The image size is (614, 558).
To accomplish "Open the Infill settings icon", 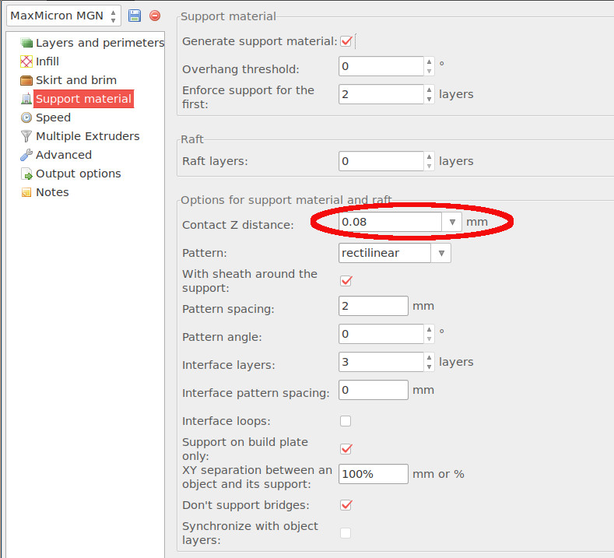I will (26, 61).
